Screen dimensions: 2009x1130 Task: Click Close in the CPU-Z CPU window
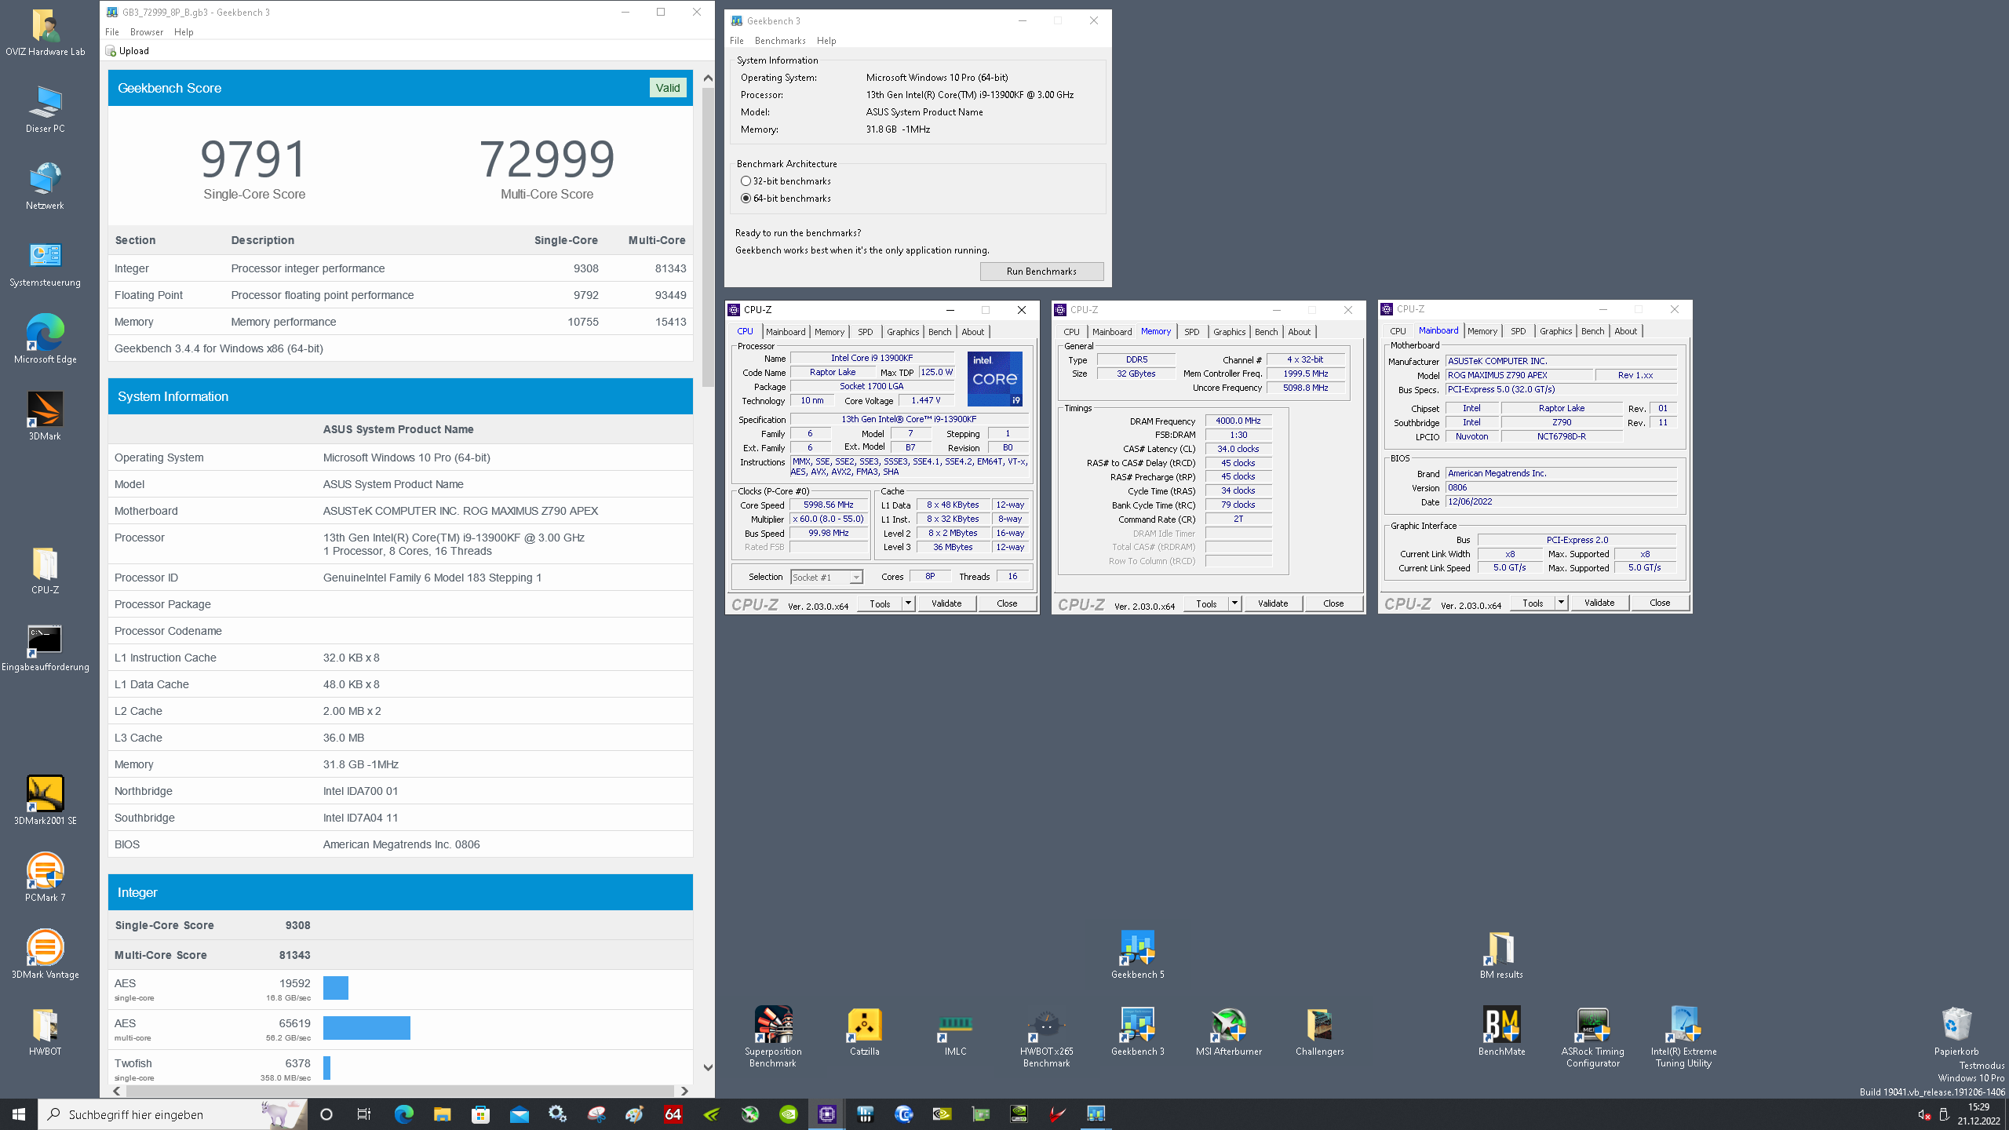tap(1007, 603)
